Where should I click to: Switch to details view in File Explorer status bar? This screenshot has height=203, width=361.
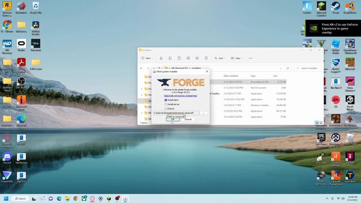[317, 123]
